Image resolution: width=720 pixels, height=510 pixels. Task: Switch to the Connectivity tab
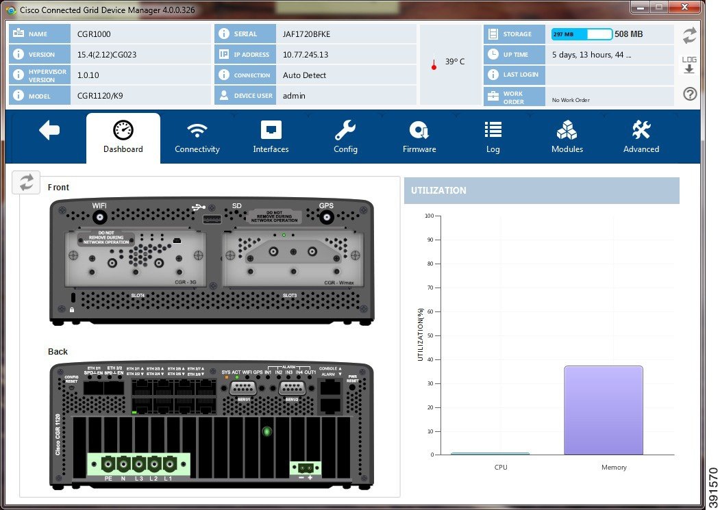tap(197, 138)
